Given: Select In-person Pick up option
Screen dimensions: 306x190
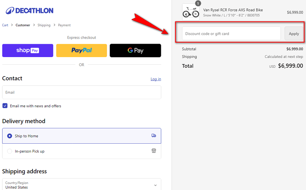Looking at the screenshot, I should pyautogui.click(x=10, y=151).
